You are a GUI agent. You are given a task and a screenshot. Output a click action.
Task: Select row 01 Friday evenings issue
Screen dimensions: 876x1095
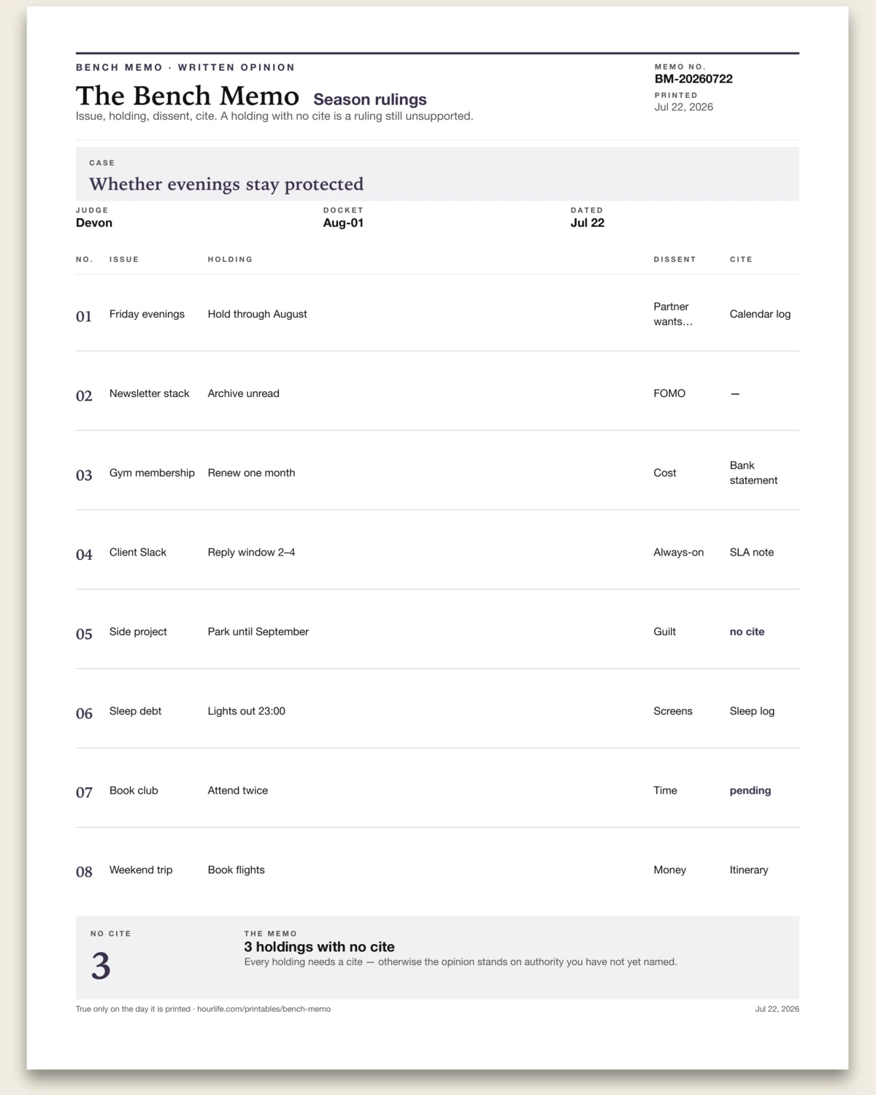[x=147, y=314]
